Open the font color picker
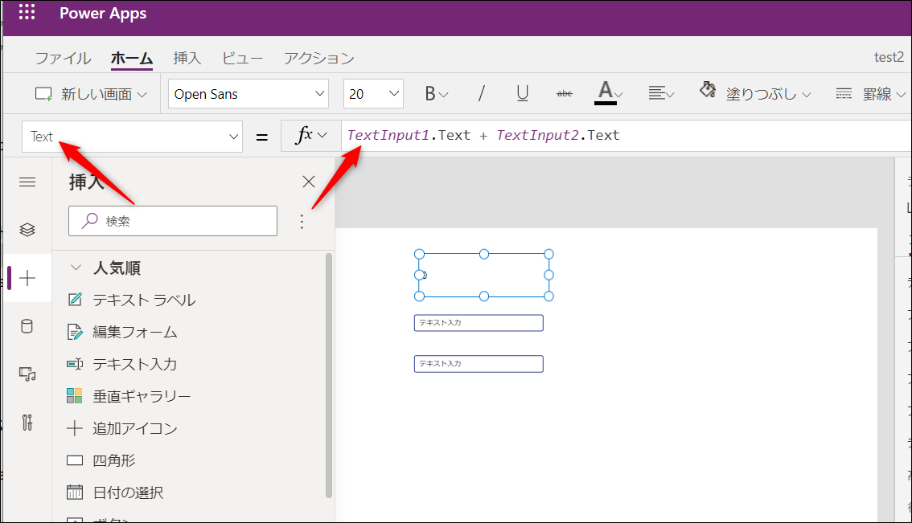The width and height of the screenshot is (912, 523). pos(608,93)
